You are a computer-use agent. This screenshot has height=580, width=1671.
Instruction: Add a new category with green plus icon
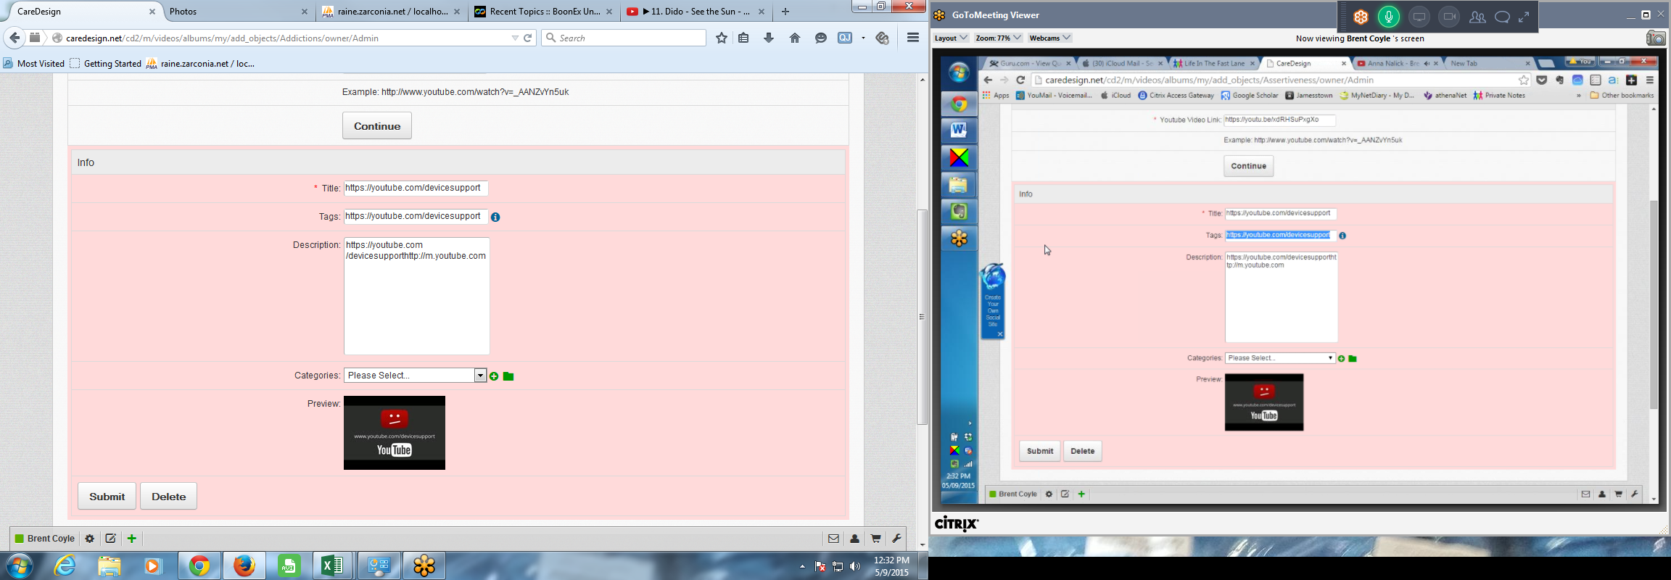coord(494,376)
